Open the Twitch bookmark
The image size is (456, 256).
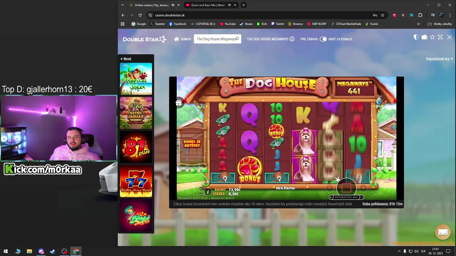(277, 24)
